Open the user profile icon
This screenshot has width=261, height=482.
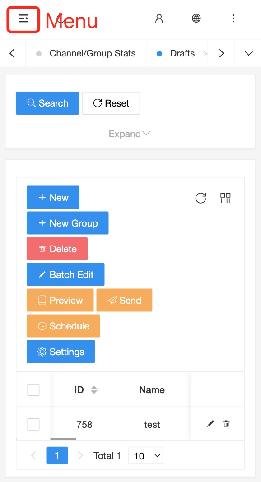click(159, 19)
